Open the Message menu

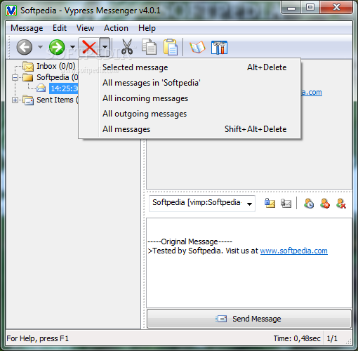[27, 28]
